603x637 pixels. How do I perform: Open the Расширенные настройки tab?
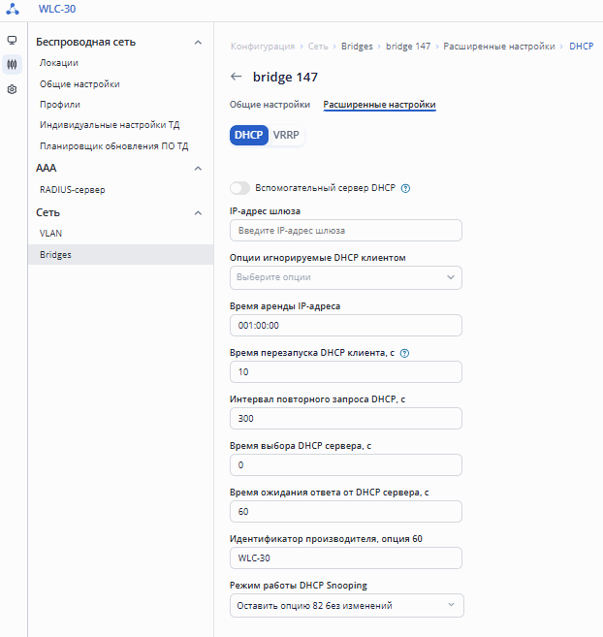tap(379, 105)
